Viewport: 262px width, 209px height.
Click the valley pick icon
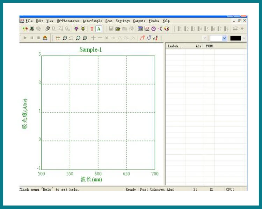(149, 38)
